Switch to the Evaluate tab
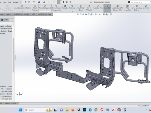151x113 pixels. click(8, 14)
